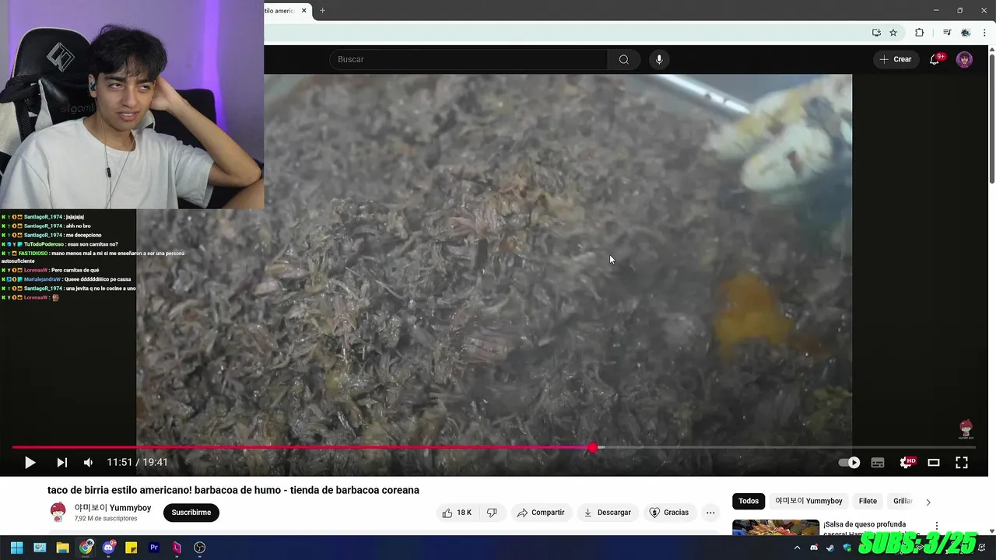Click the Yummyboy watermark in the video corner
996x560 pixels.
(966, 429)
